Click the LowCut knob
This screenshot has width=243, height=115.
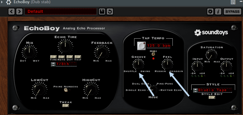(39, 89)
